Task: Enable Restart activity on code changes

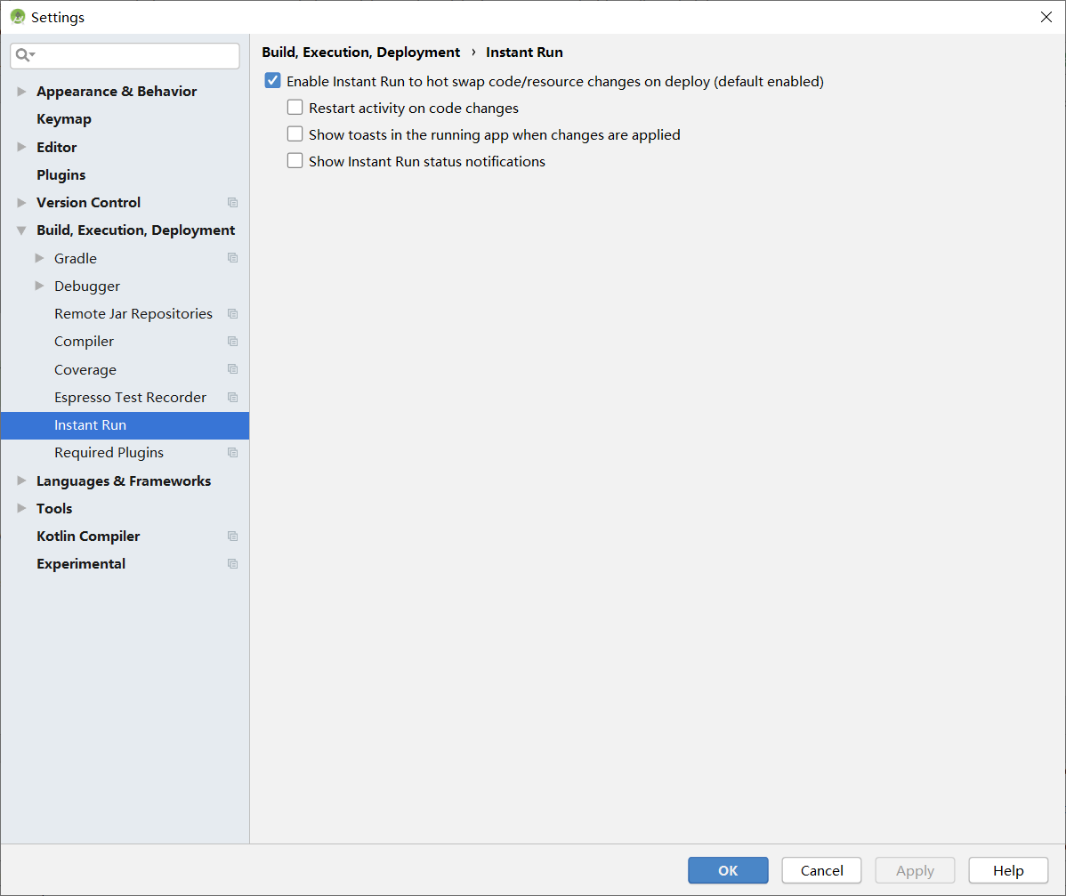Action: coord(295,108)
